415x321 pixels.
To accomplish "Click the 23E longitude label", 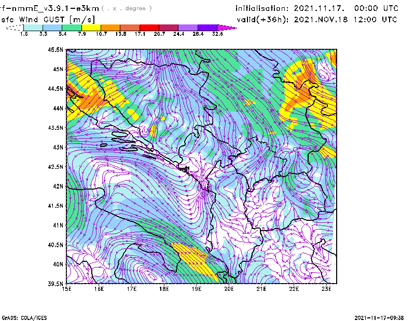I will [326, 289].
